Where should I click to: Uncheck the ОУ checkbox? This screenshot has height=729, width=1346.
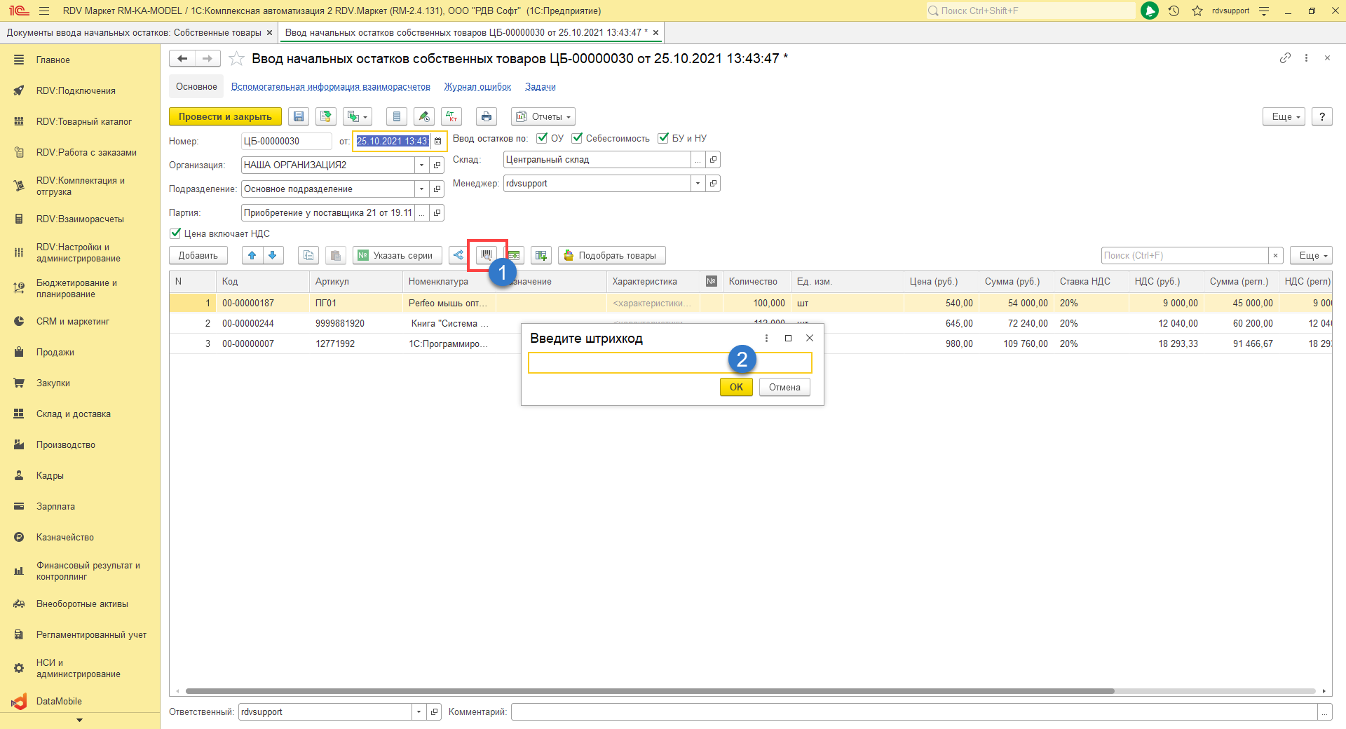(542, 138)
